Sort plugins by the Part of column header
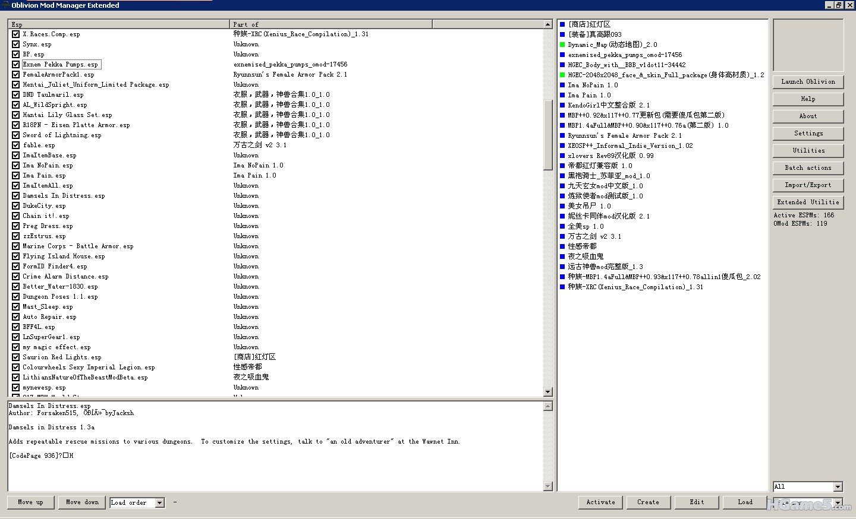Screen dimensions: 856x519 coord(331,24)
